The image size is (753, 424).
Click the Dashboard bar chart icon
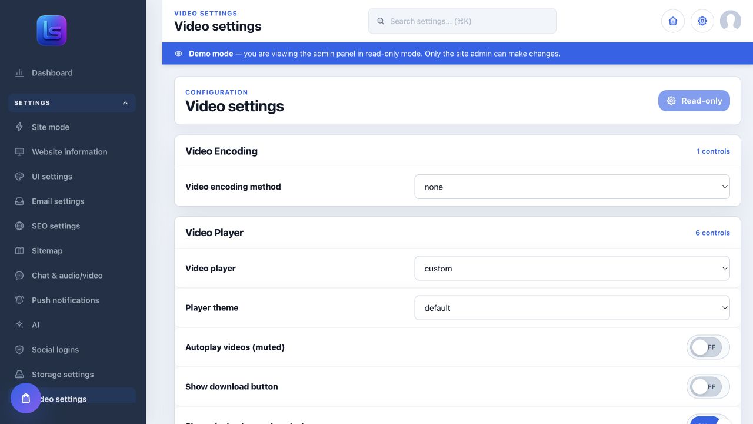[19, 73]
